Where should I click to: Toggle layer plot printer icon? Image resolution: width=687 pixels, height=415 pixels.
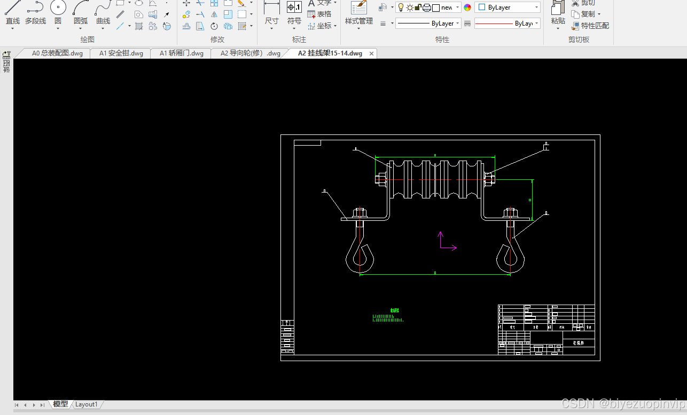[x=427, y=7]
